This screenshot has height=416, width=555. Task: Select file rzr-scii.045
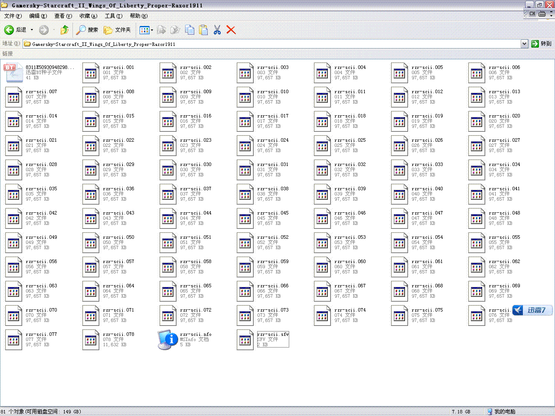[x=263, y=218]
